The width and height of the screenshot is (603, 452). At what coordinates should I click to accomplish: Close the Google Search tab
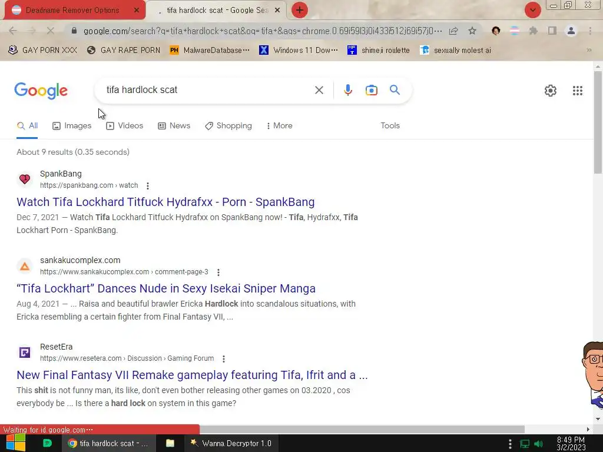(277, 11)
